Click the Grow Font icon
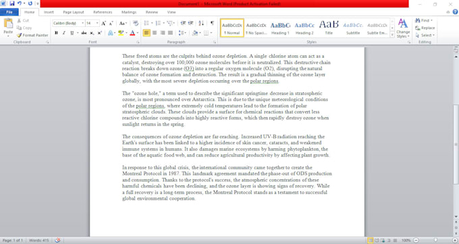 coord(103,23)
